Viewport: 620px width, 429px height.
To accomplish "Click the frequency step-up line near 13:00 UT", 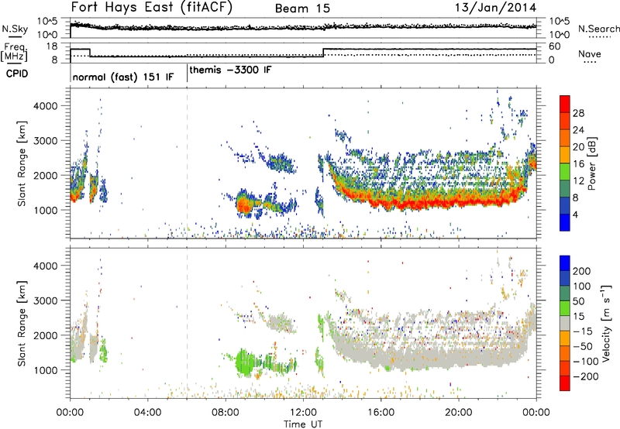I will coord(323,53).
